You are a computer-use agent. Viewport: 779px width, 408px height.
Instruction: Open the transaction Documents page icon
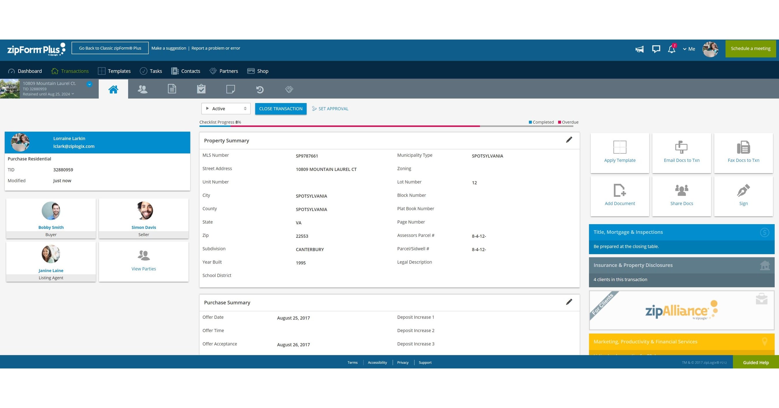(172, 89)
